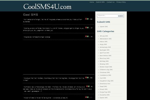Click the 'Cool SMS' page heading
This screenshot has width=150, height=100.
[x=30, y=15]
